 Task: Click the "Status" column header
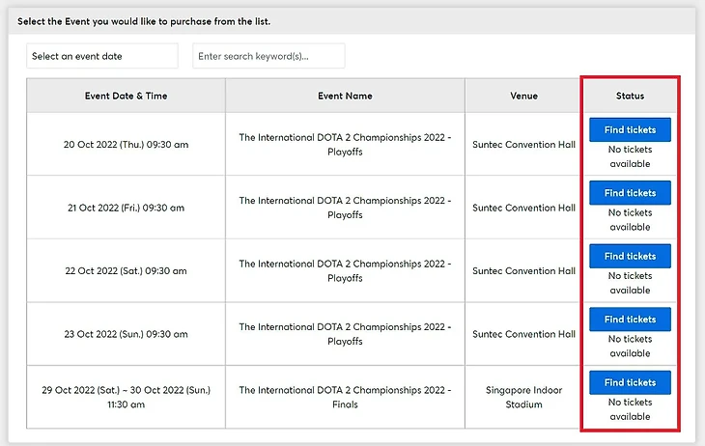pos(630,96)
